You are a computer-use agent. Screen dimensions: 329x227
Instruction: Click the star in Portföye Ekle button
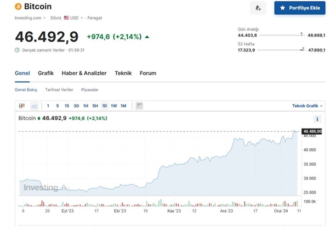pyautogui.click(x=282, y=8)
